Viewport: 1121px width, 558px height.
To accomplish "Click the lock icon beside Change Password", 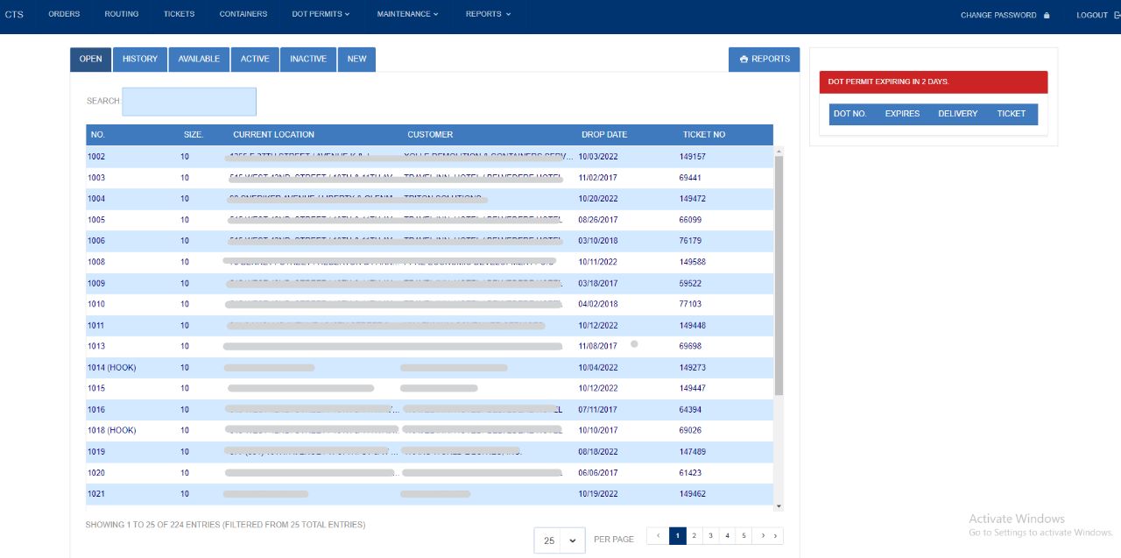I will coord(1047,15).
